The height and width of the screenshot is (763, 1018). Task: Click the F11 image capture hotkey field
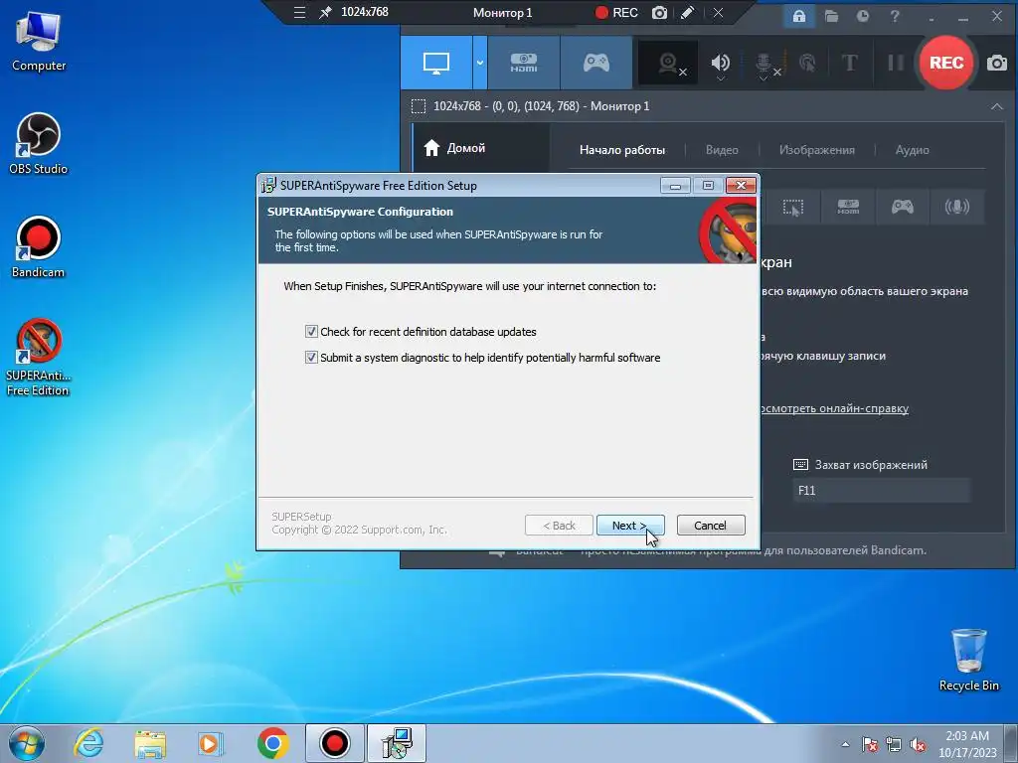[x=881, y=491]
